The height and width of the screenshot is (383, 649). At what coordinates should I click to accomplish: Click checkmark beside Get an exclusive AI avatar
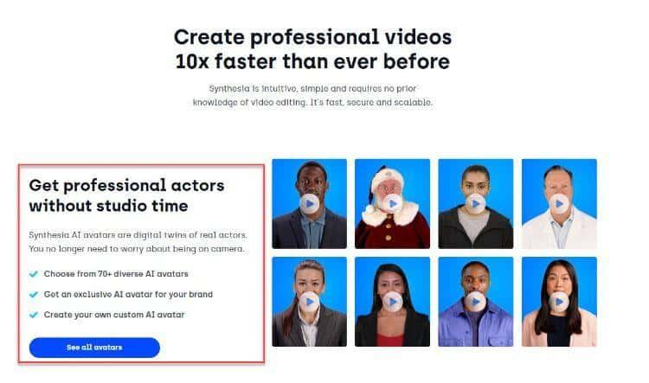coord(34,295)
